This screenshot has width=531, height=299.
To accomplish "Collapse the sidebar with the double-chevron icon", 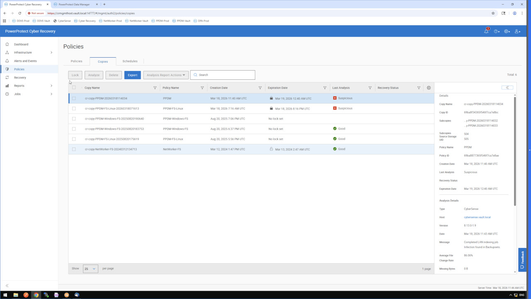I will coord(7,286).
